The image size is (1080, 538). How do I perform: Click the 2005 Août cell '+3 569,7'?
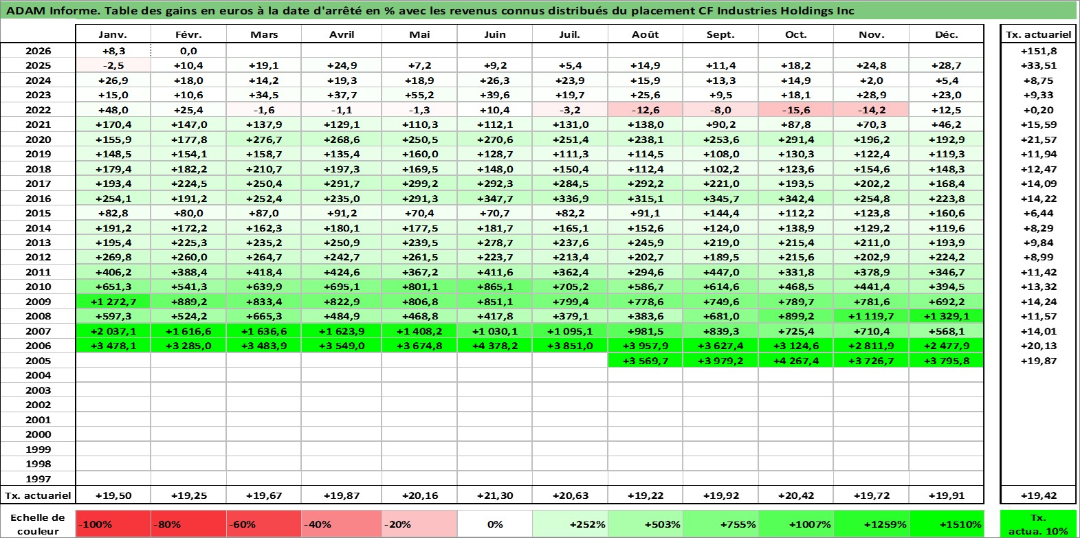point(646,361)
